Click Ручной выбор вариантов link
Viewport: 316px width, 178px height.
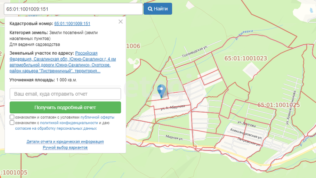tap(65, 147)
